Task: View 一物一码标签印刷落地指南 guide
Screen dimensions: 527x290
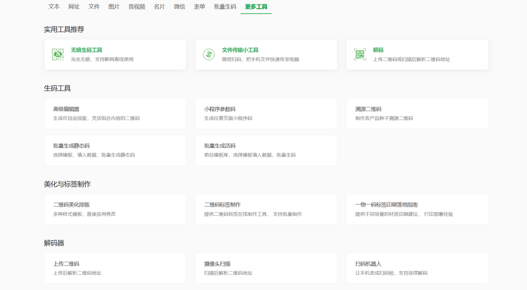Action: click(x=417, y=209)
